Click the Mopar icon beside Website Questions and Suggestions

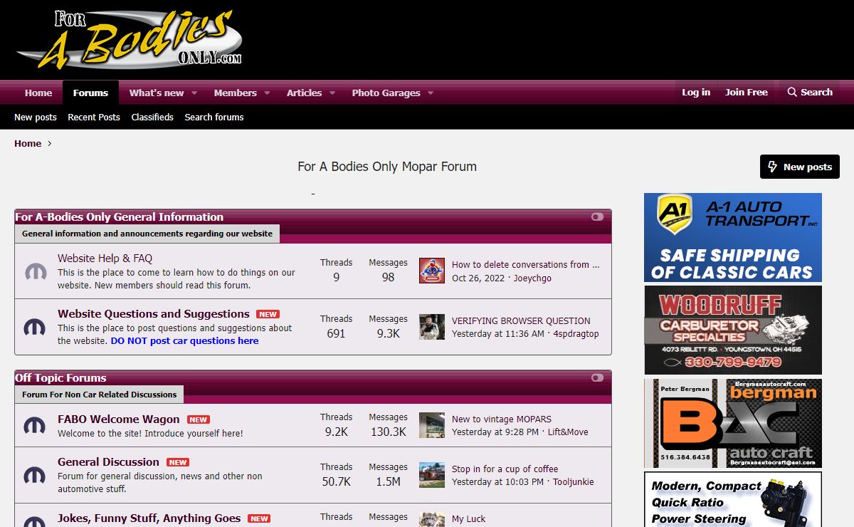36,327
